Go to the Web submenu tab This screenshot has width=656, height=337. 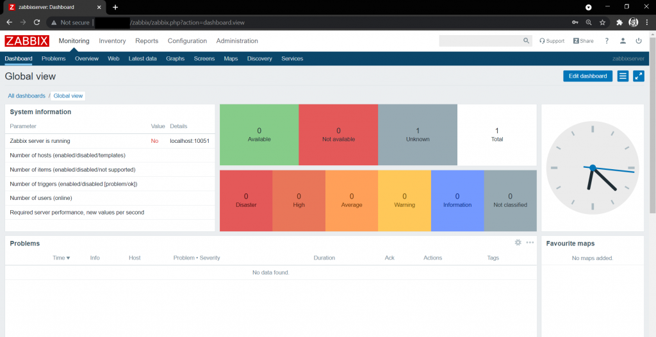pos(113,58)
